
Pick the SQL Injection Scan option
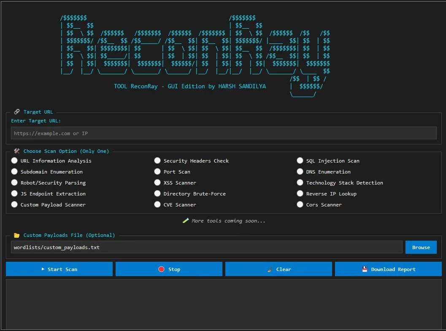tap(300, 161)
